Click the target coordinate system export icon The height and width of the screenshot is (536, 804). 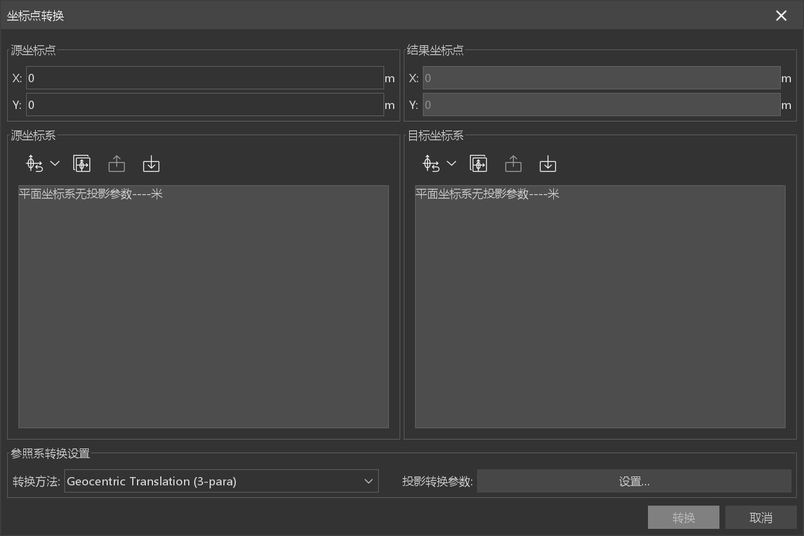click(513, 164)
